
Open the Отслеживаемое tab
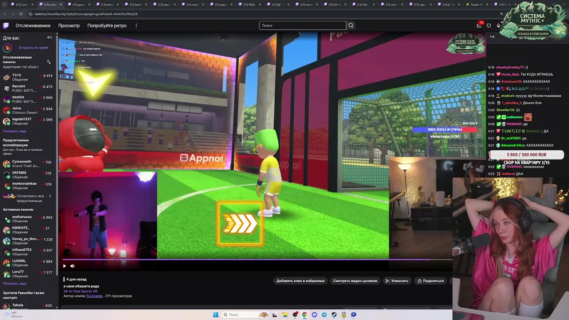click(x=33, y=25)
